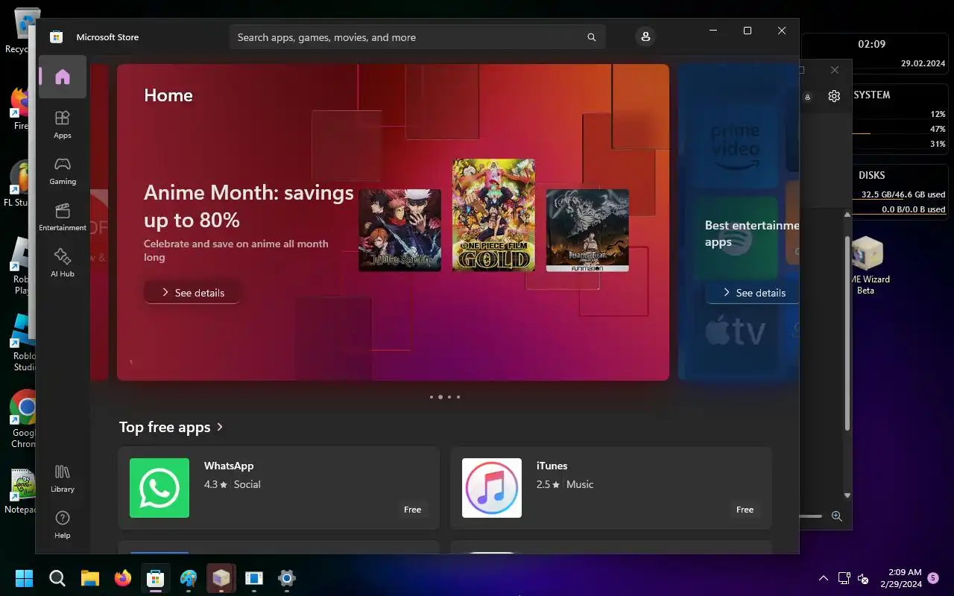Click vertical scrollbar of the background window

(x=847, y=333)
